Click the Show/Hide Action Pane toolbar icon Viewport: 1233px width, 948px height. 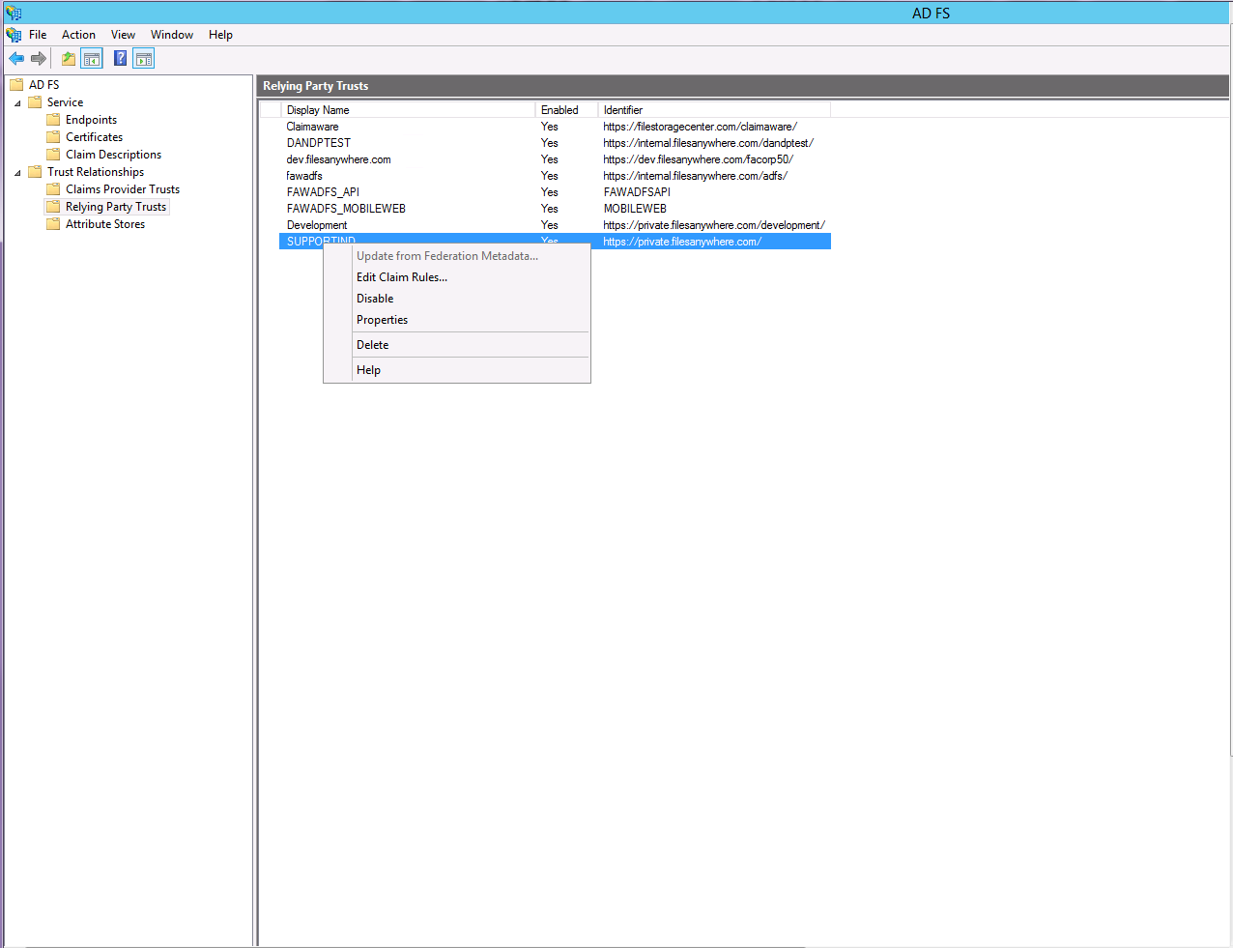tap(143, 58)
